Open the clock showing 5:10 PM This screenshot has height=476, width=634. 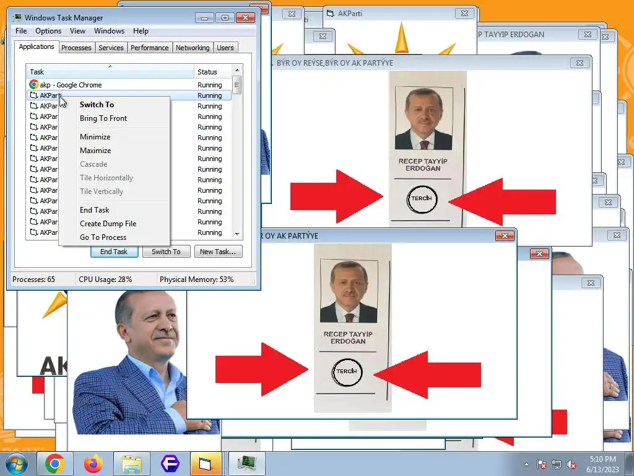[x=602, y=464]
